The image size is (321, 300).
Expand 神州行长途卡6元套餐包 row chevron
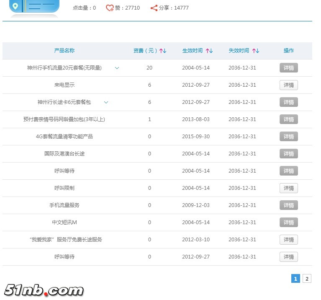click(106, 103)
